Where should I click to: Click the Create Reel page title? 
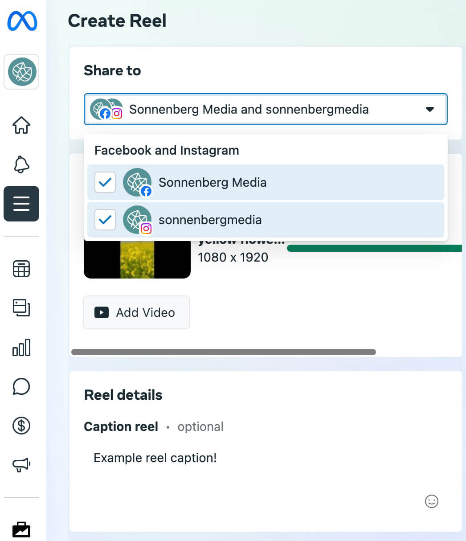coord(117,20)
